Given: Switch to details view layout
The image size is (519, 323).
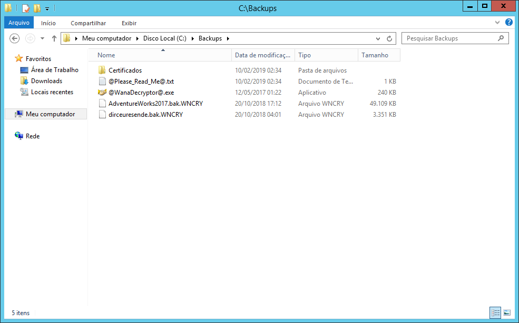Looking at the screenshot, I should [495, 312].
